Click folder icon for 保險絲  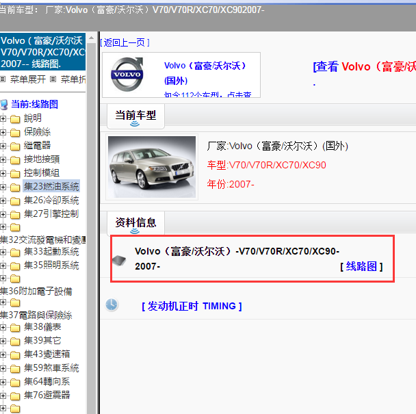[15, 133]
